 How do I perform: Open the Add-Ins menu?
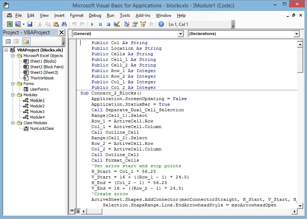tap(143, 15)
